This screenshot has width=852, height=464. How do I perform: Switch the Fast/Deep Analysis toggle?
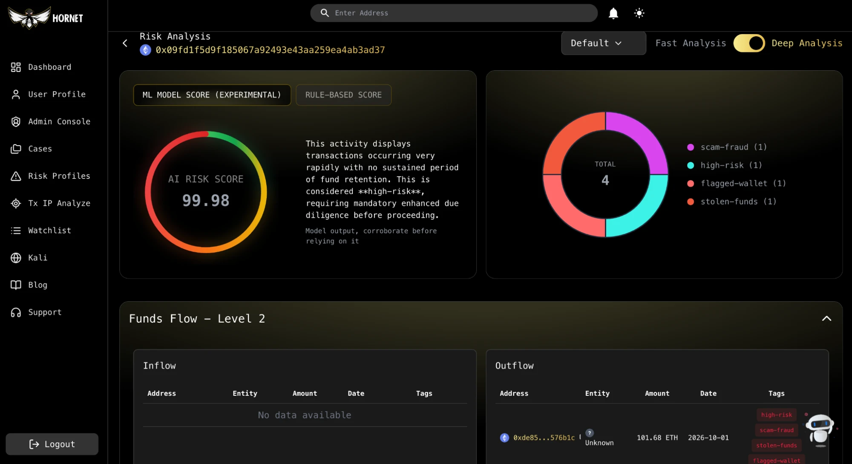click(749, 43)
